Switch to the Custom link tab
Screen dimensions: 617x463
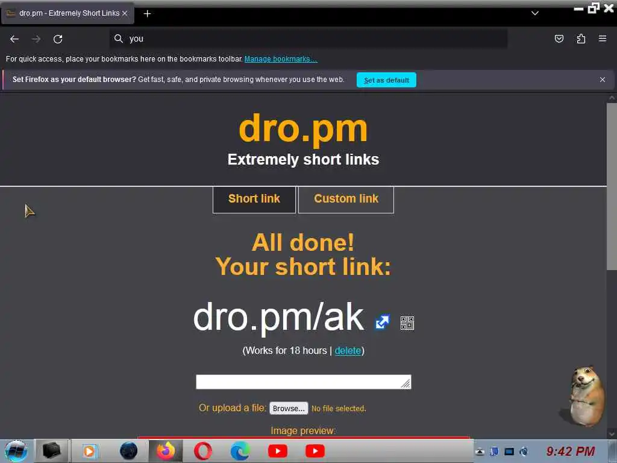point(346,200)
